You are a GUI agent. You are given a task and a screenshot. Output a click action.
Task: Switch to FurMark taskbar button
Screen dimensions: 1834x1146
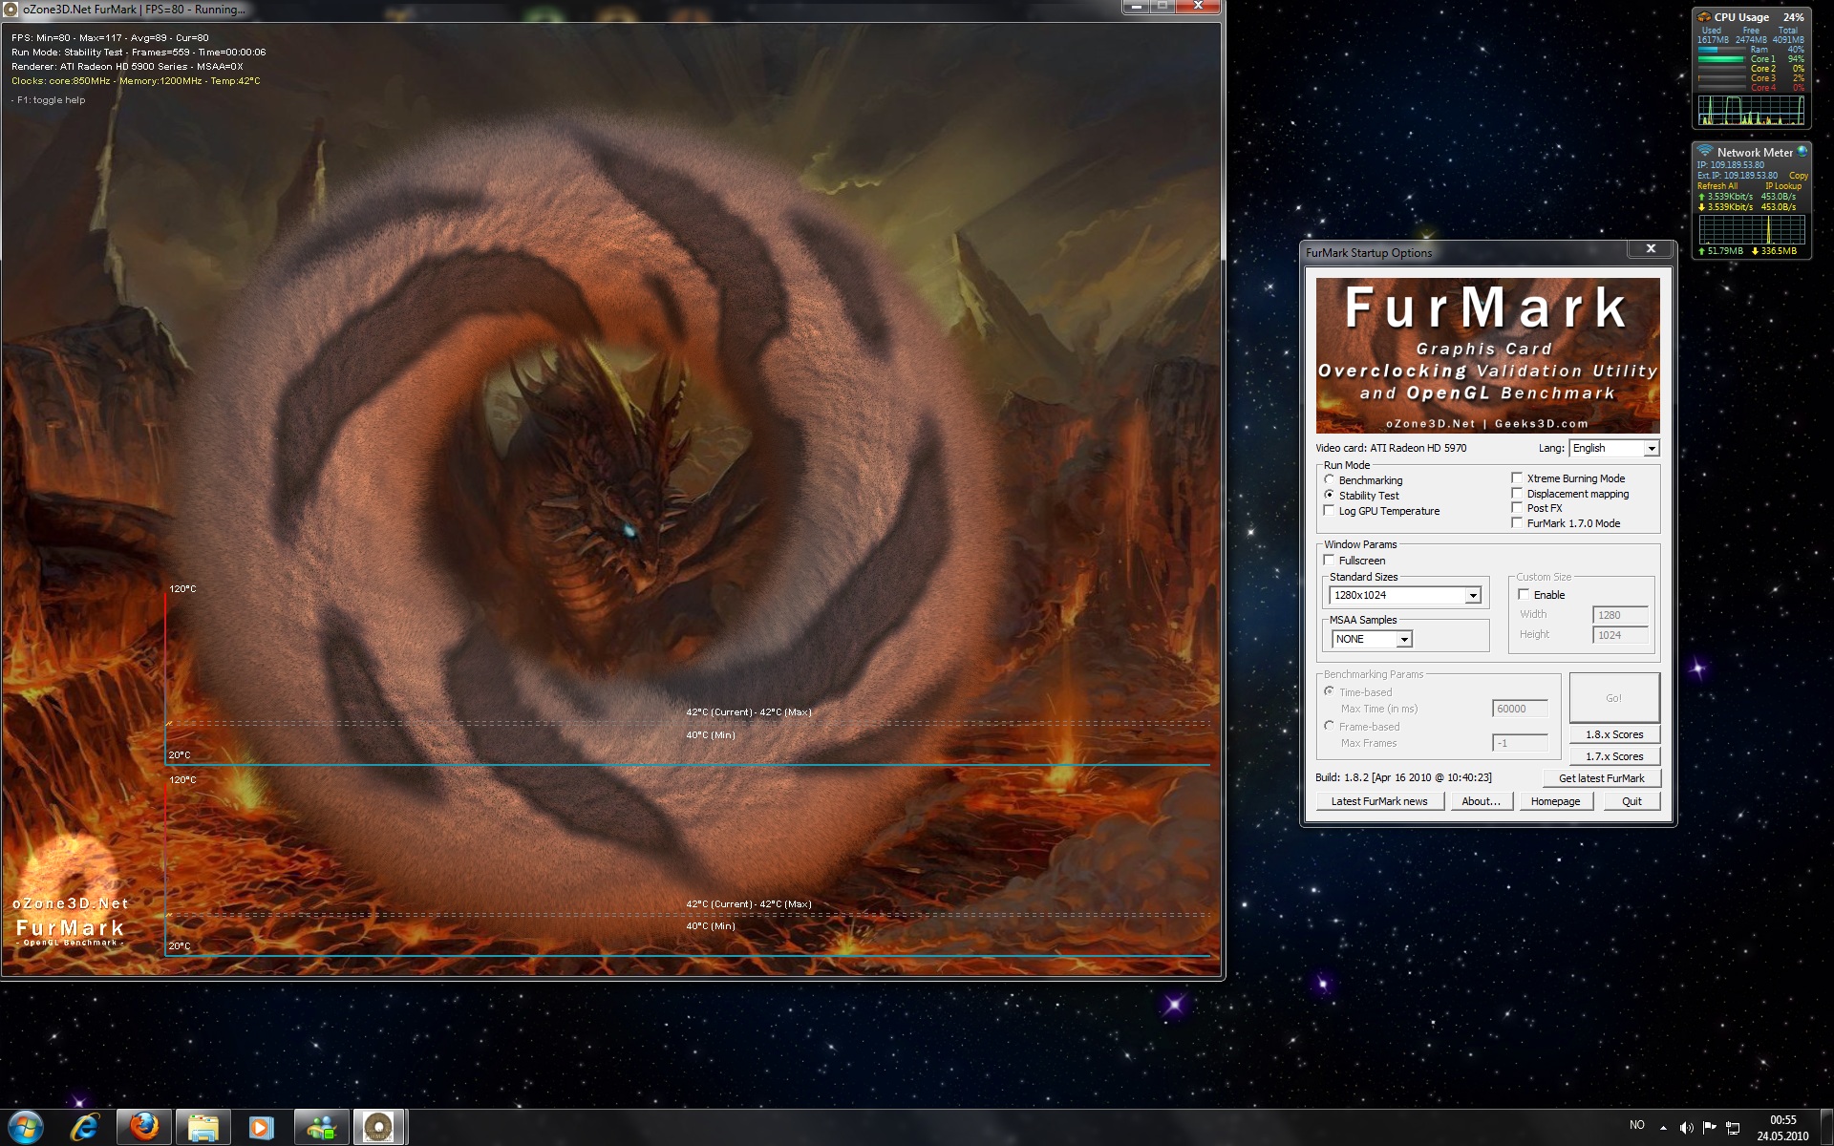coord(379,1127)
